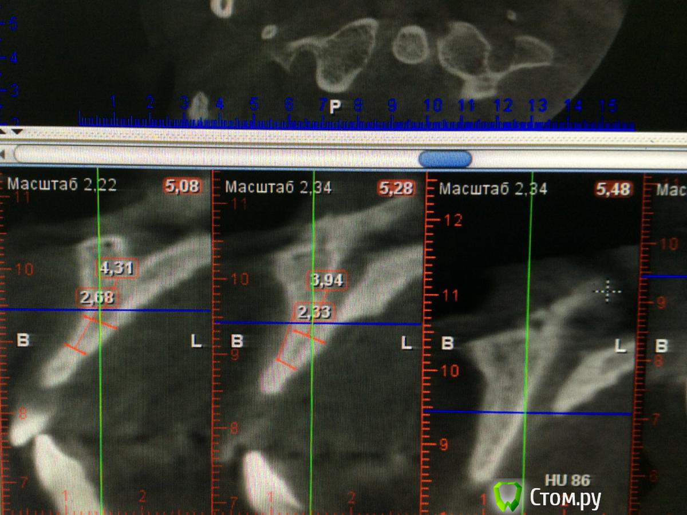The width and height of the screenshot is (687, 515).
Task: Click the L lingual marker in 5,28 slice
Action: (x=406, y=343)
